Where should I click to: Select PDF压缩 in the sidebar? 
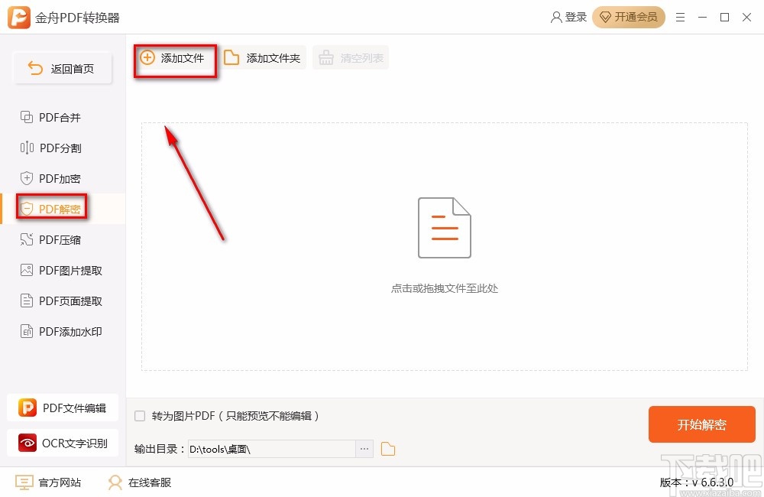coord(63,240)
